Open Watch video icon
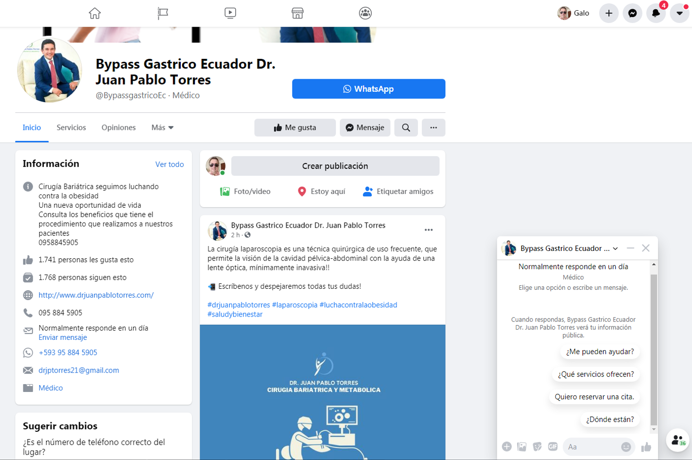Viewport: 692px width, 460px height. [230, 13]
